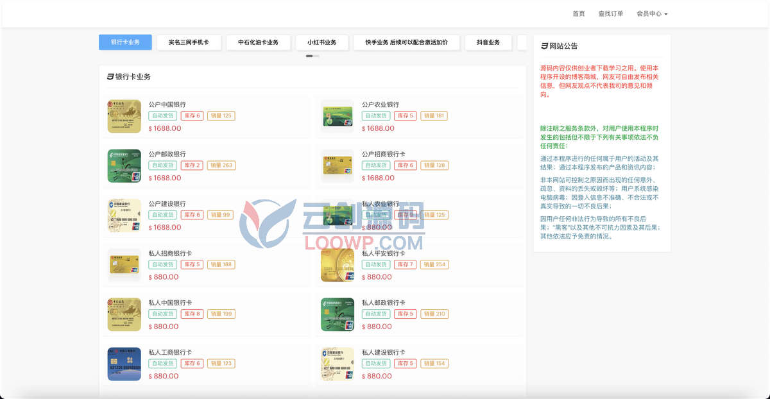
Task: Select the 银行卡业务 category tab
Action: (125, 42)
